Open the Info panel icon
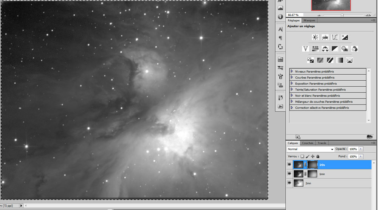Image resolution: width=378 pixels, height=210 pixels. 280,17
